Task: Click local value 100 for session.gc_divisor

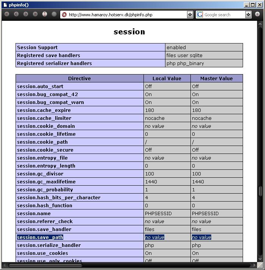Action: pyautogui.click(x=150, y=174)
